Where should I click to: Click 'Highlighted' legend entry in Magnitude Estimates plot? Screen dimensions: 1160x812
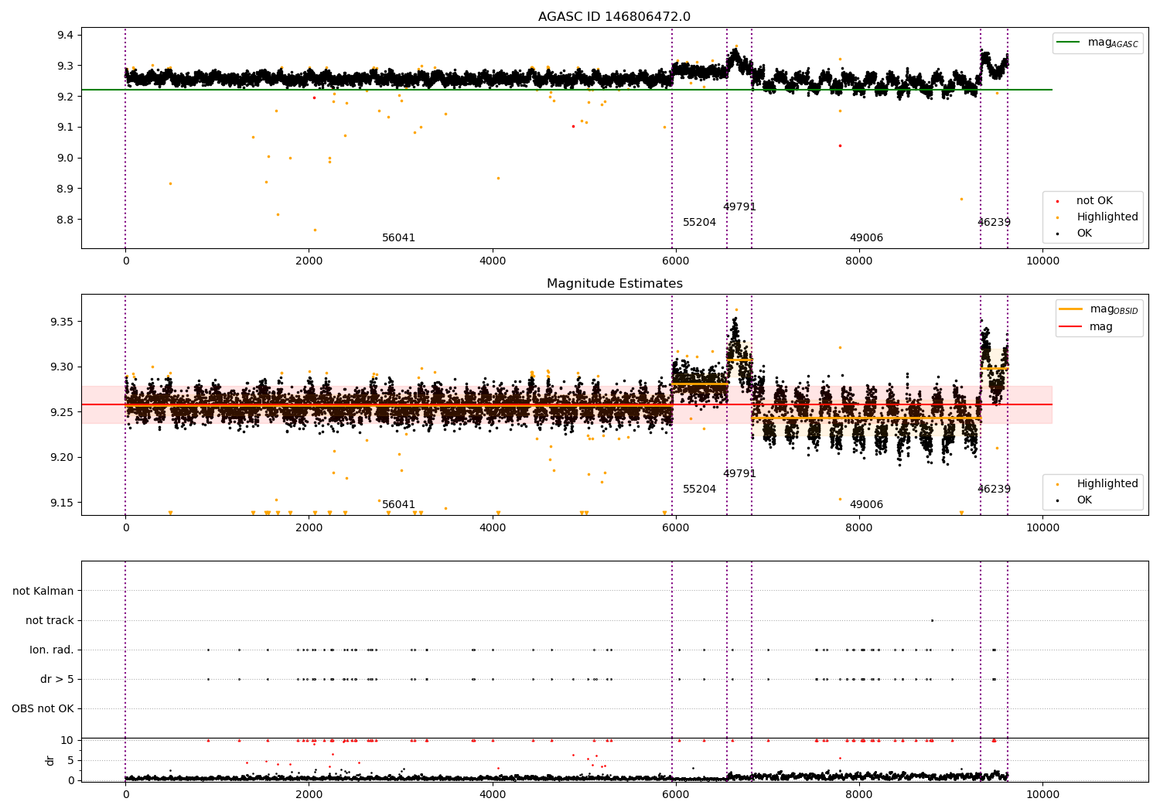[x=1107, y=484]
